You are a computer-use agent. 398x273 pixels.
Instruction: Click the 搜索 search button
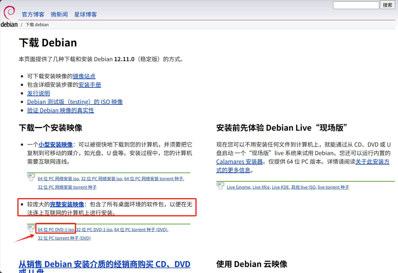pos(387,5)
